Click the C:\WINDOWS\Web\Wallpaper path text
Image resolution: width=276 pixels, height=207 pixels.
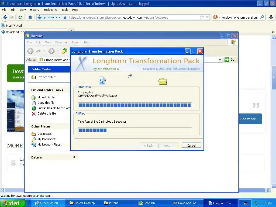coord(98,96)
